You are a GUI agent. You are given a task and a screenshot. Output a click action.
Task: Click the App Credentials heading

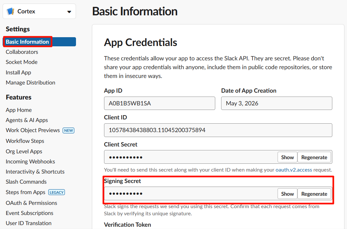(x=141, y=42)
